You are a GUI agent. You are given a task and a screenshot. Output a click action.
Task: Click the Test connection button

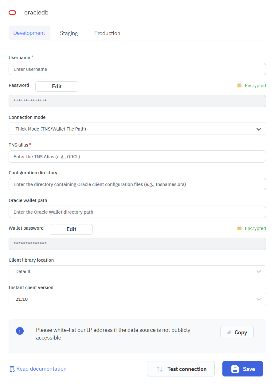coord(181,369)
